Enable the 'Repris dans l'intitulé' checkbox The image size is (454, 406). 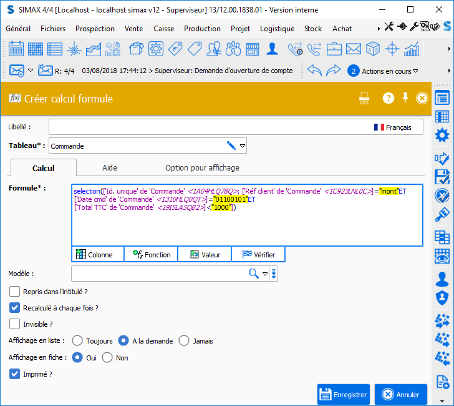15,292
